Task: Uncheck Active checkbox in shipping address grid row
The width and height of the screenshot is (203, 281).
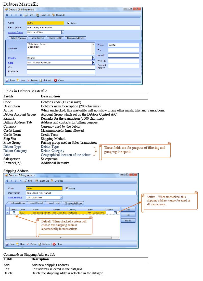Action: [x=116, y=213]
